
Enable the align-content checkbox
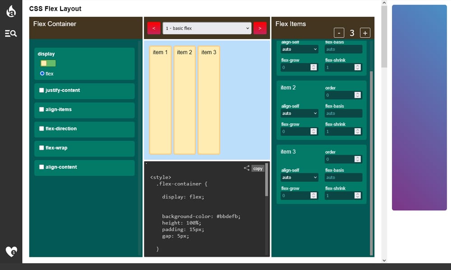(41, 167)
